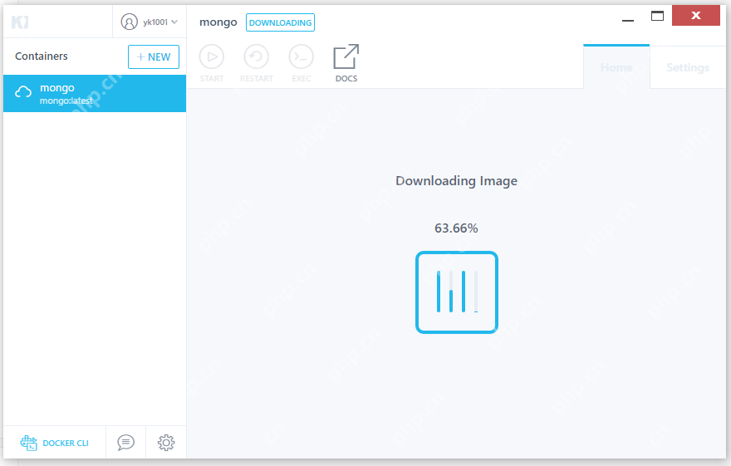Image resolution: width=731 pixels, height=466 pixels.
Task: Click the DOWNLOADING status badge
Action: tap(280, 22)
